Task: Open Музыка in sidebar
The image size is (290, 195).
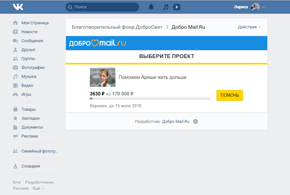Action: (29, 77)
